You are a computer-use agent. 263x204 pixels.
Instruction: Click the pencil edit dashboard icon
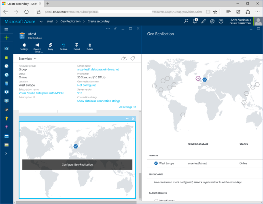[x=204, y=21]
